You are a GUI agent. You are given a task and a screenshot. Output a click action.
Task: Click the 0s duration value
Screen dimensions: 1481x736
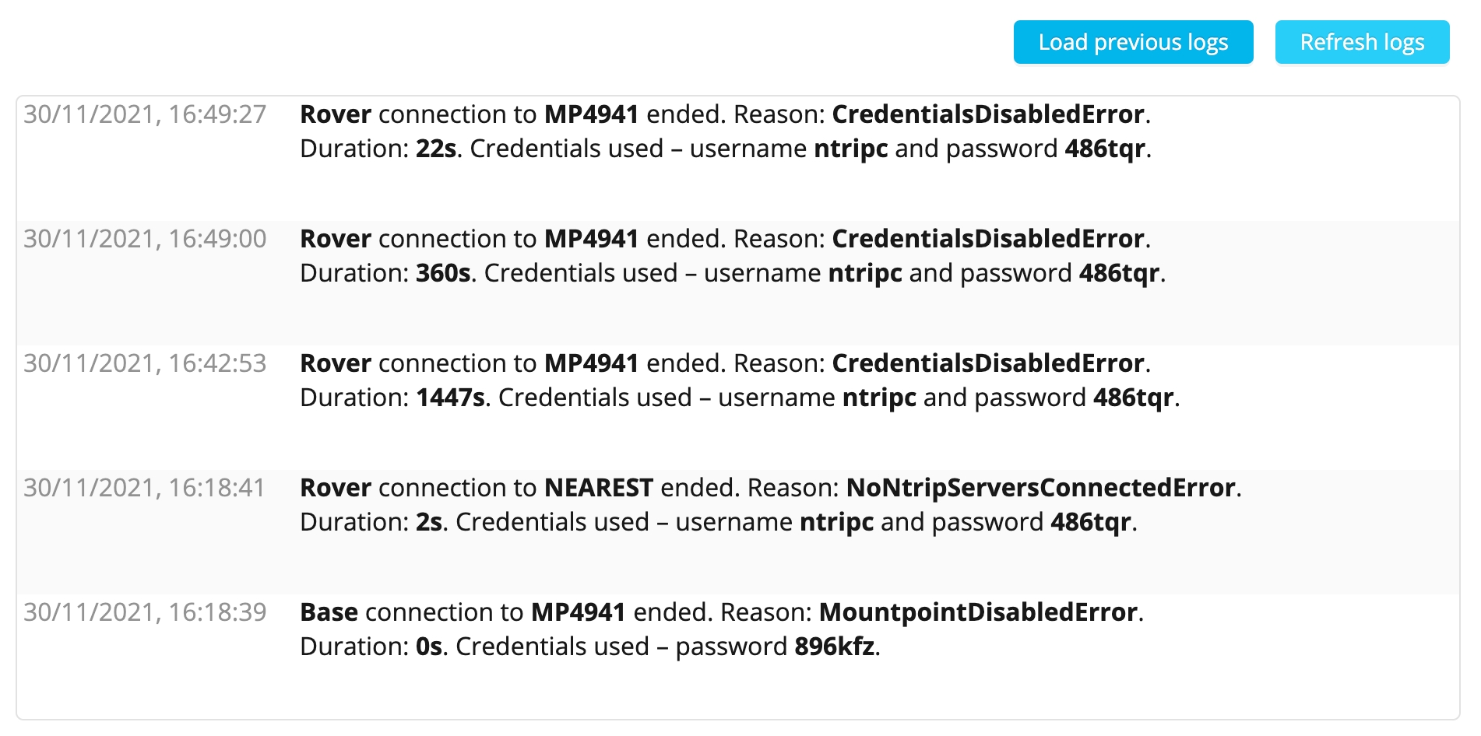[x=428, y=647]
